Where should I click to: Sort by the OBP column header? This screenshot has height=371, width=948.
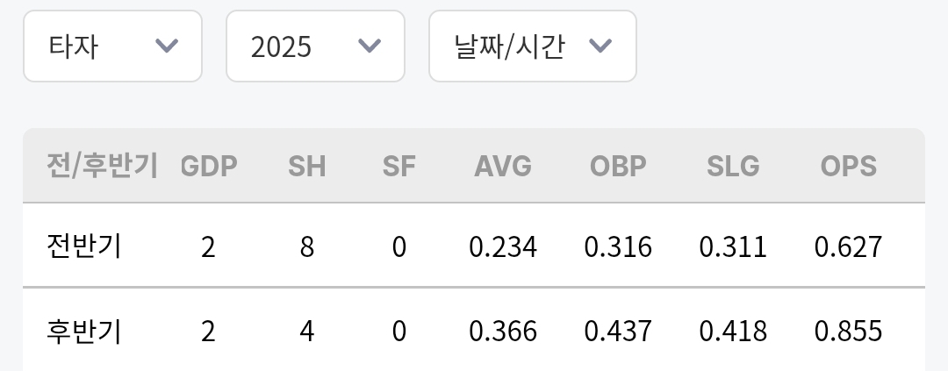[618, 166]
